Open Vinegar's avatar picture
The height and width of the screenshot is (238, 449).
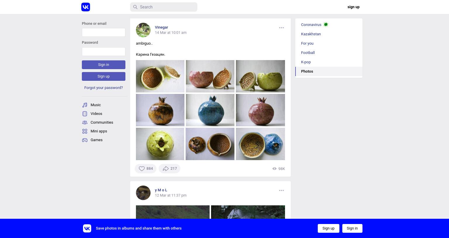point(143,30)
